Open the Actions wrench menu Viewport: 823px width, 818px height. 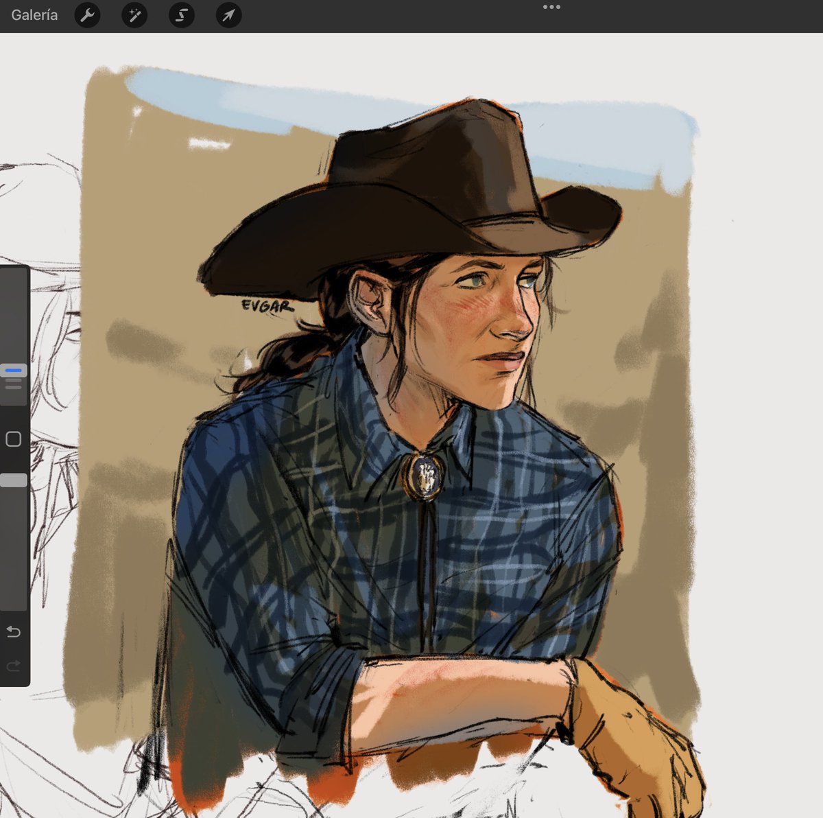87,15
